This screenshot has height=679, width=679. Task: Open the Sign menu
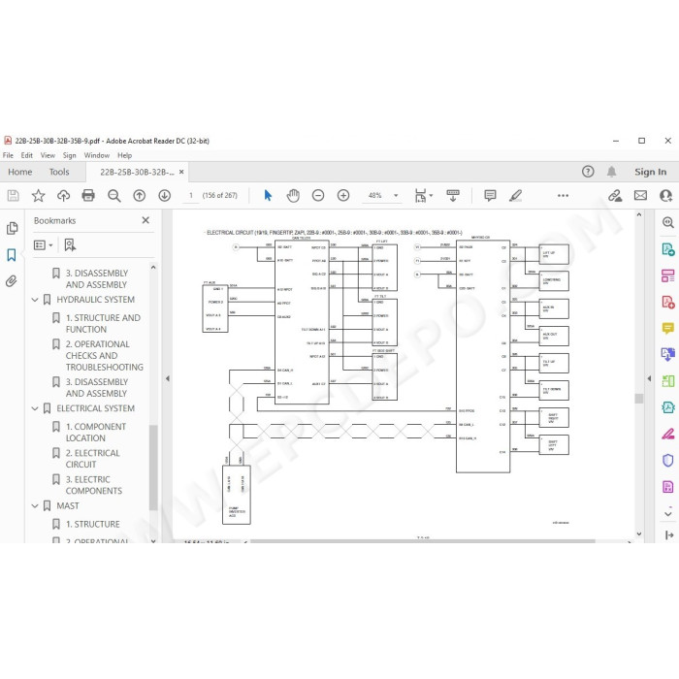[x=69, y=155]
